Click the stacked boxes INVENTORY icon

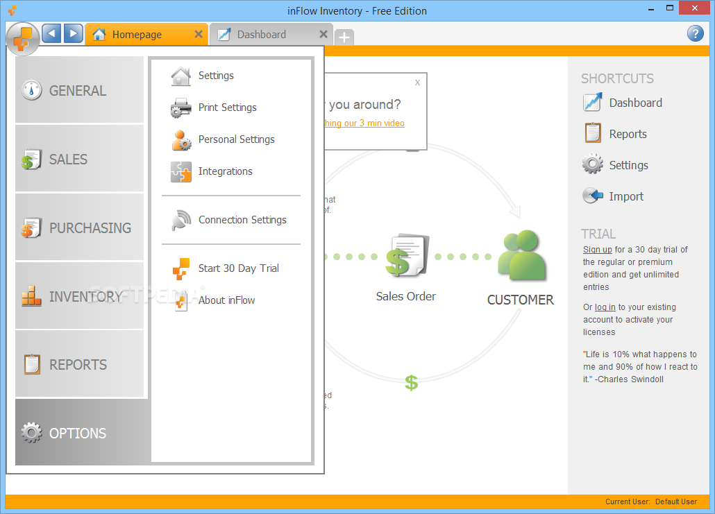[31, 295]
